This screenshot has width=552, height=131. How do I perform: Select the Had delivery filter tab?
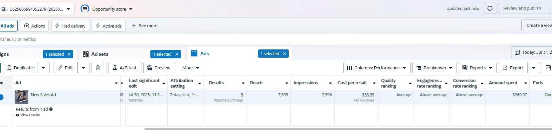[x=70, y=26]
